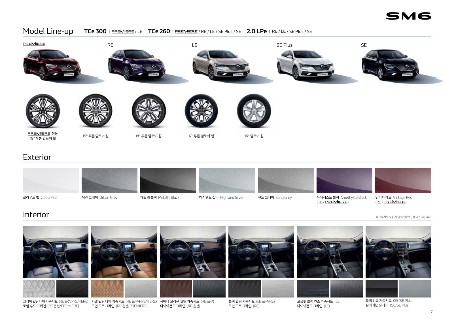Select the Metallic Black color swatch

[x=168, y=180]
